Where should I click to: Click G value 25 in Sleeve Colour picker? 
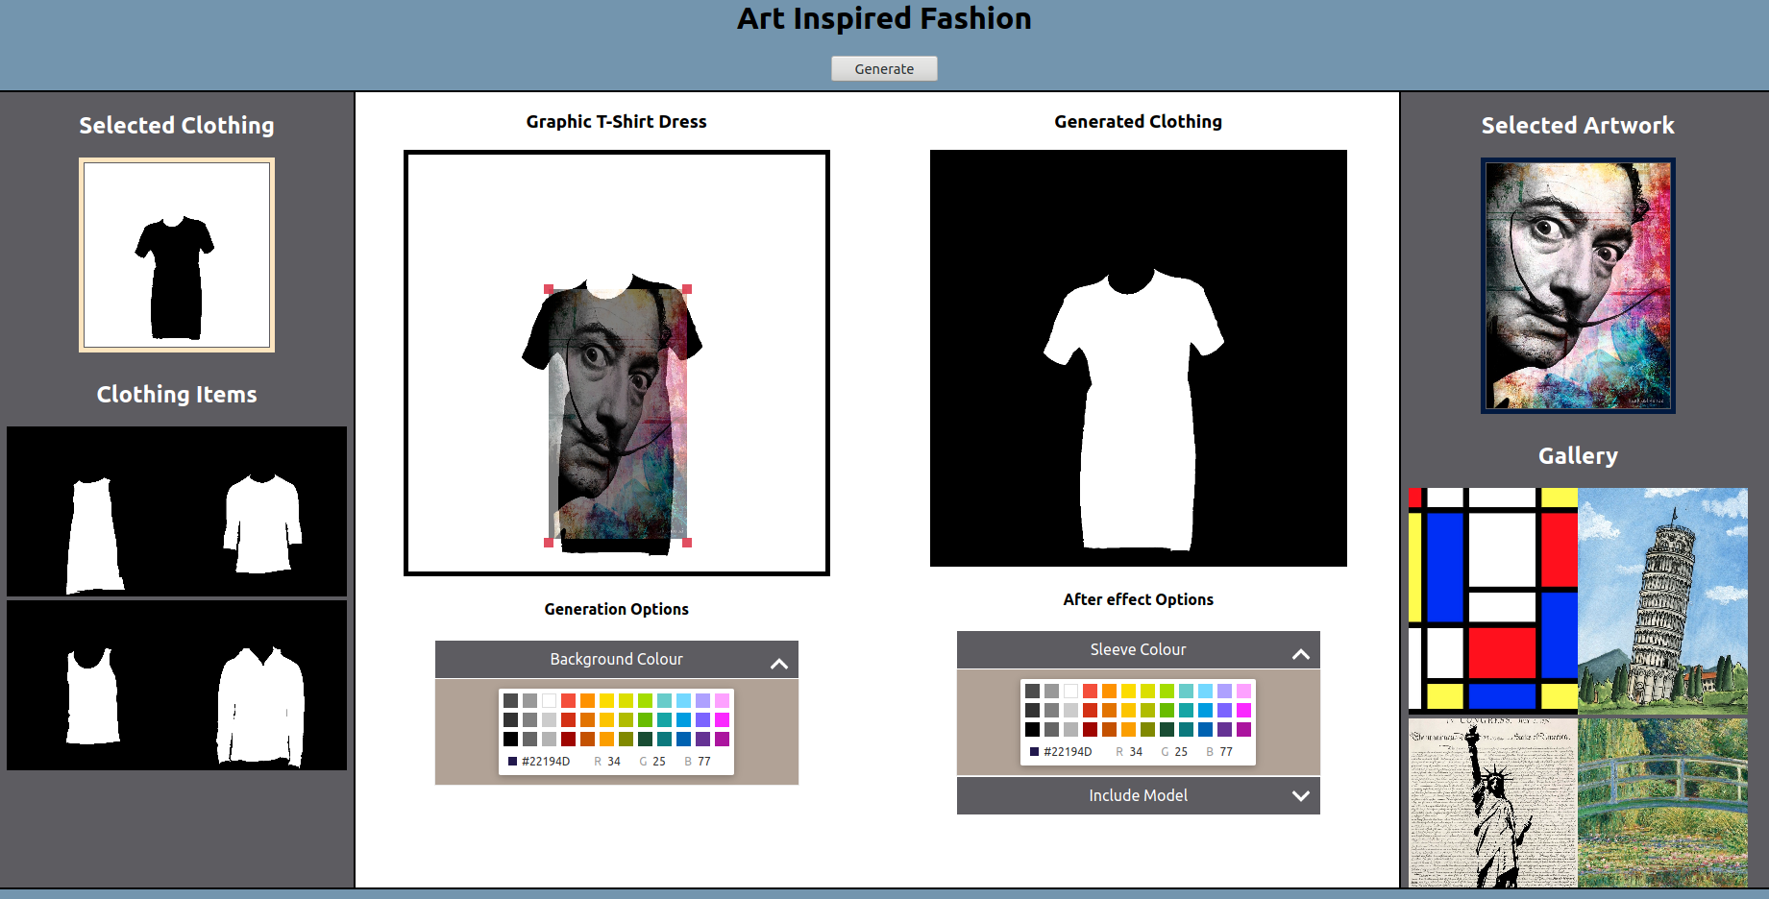point(1181,751)
